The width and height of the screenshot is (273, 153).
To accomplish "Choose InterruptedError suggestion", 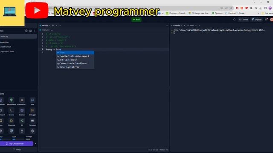I will click(x=75, y=67).
